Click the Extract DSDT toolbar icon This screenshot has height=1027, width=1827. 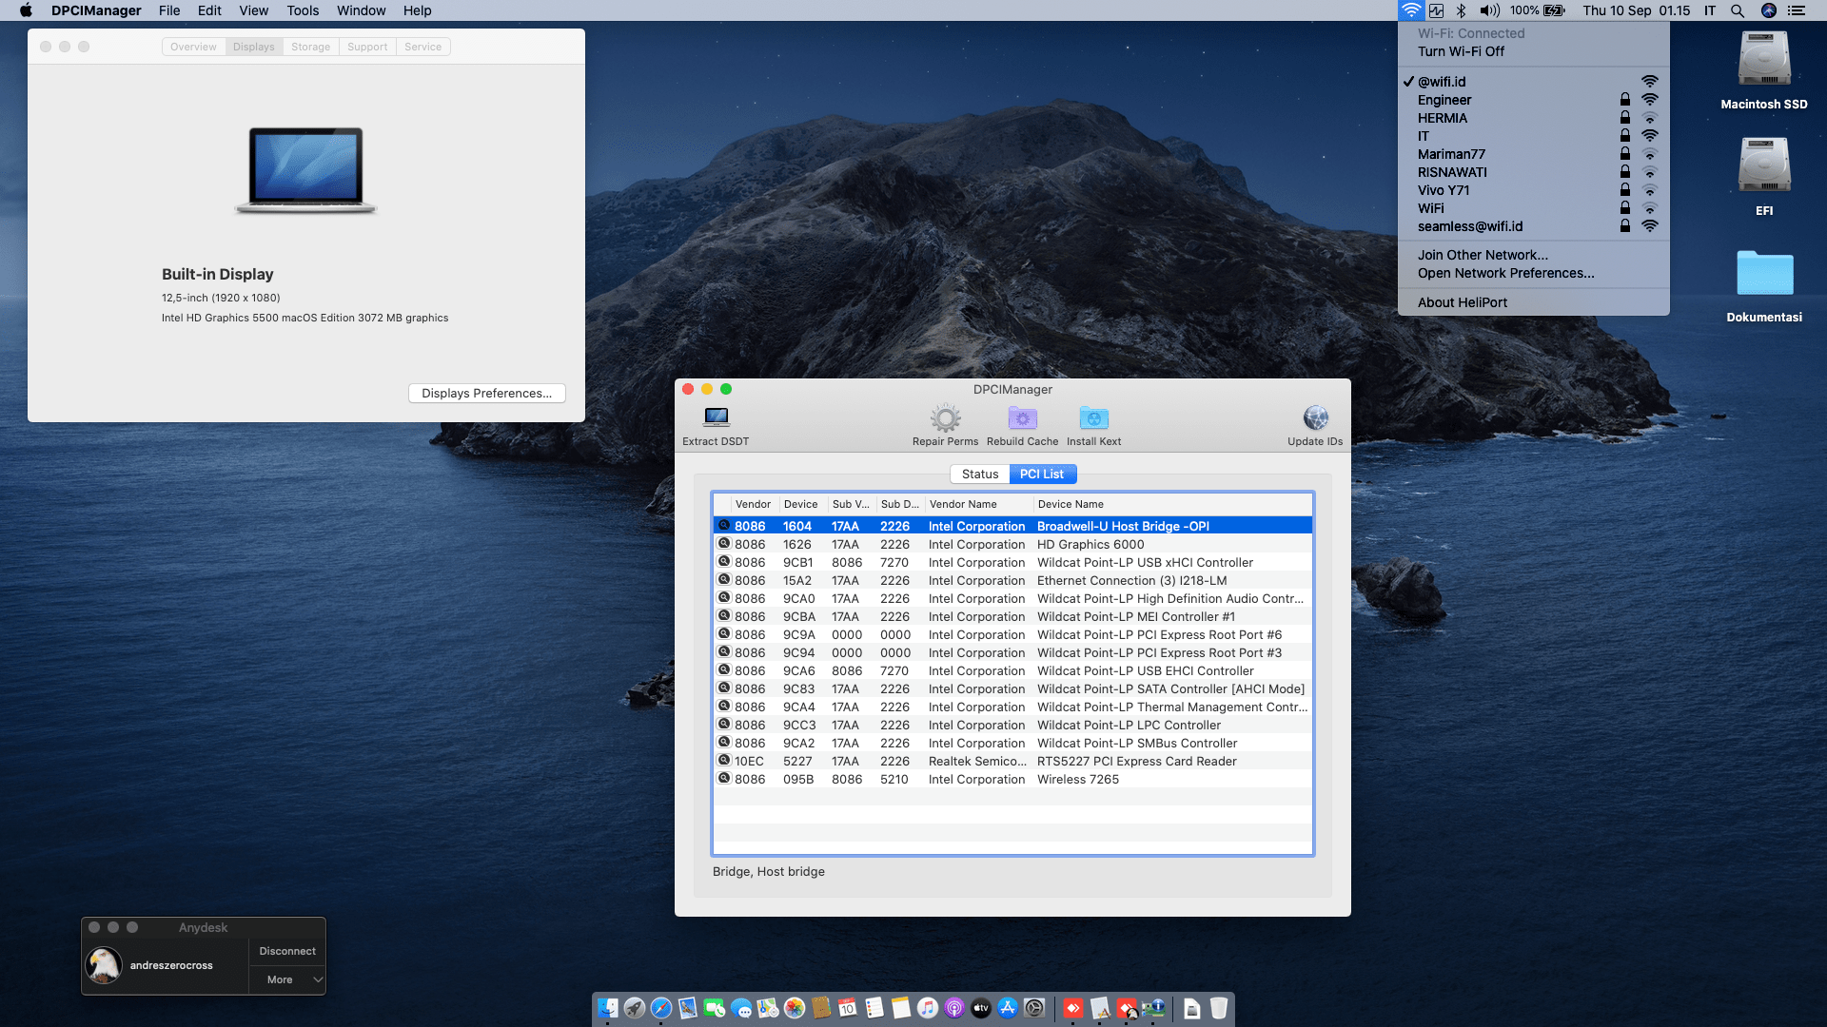(x=716, y=417)
